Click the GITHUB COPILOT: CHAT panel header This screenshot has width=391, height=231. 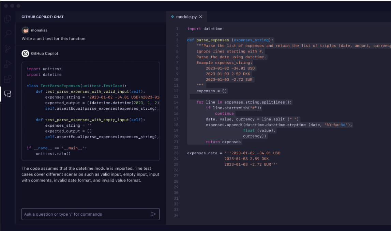point(43,17)
